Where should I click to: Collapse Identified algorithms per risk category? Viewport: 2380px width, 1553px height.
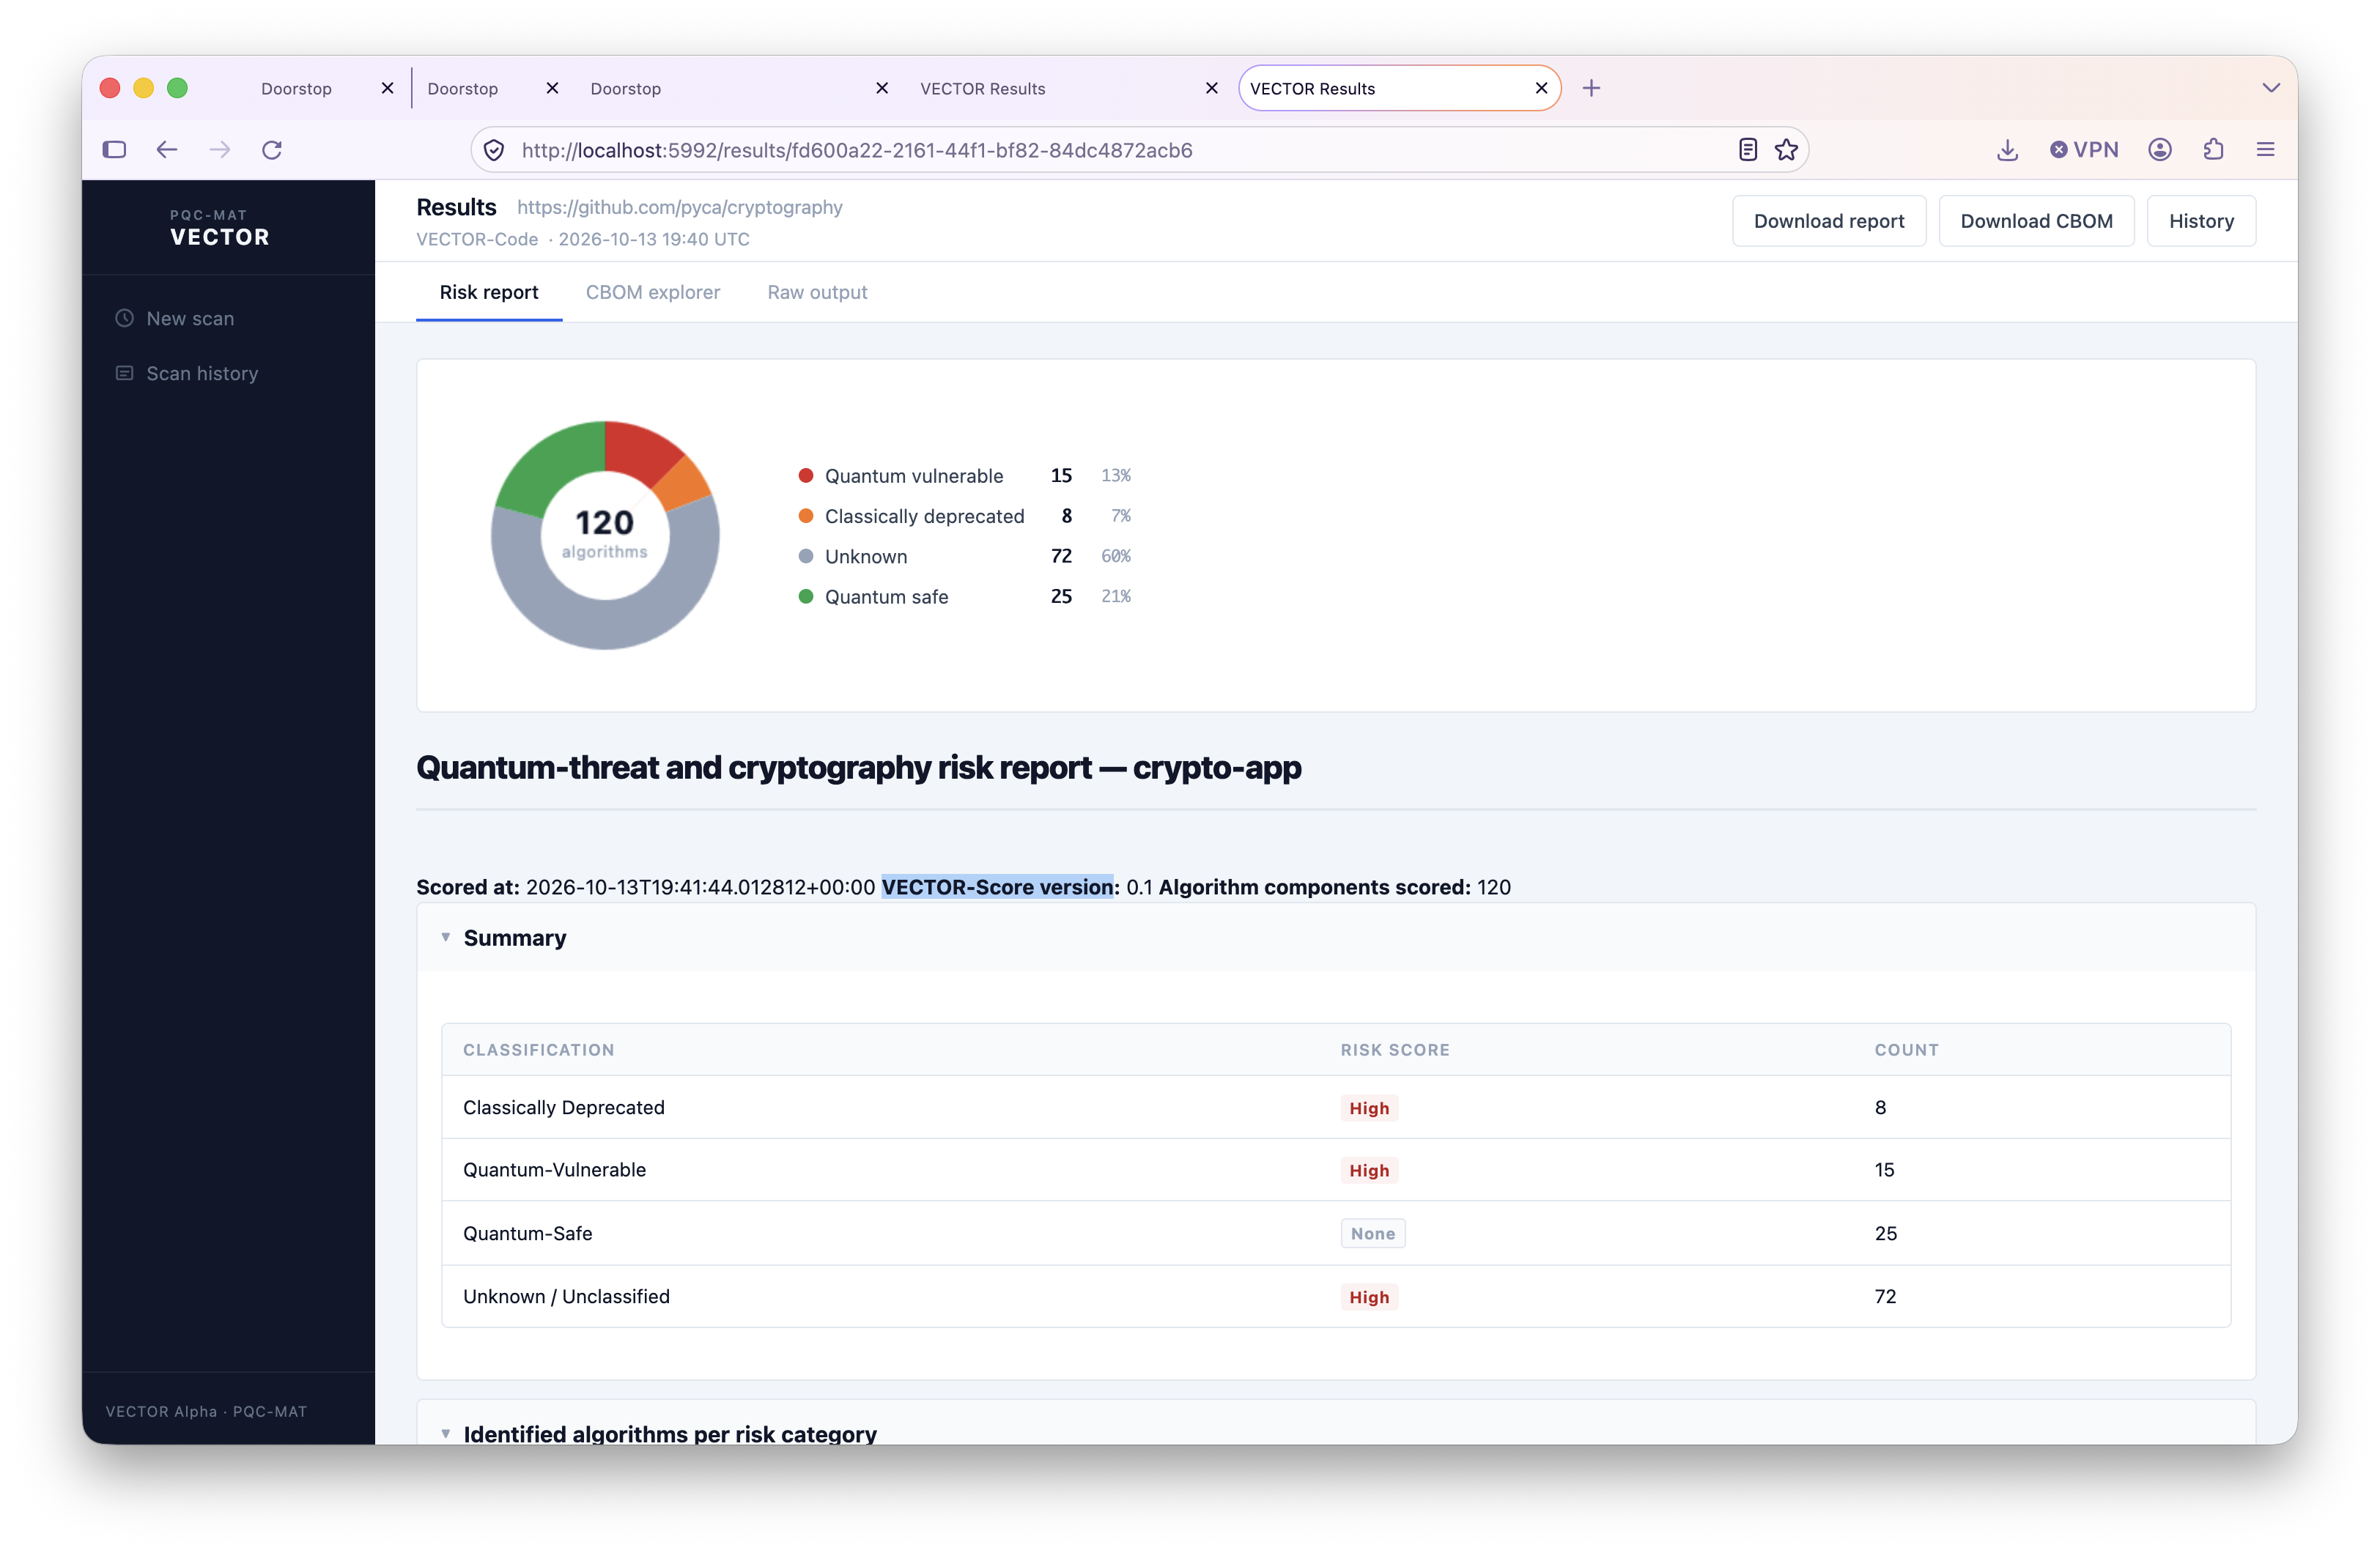pyautogui.click(x=446, y=1433)
